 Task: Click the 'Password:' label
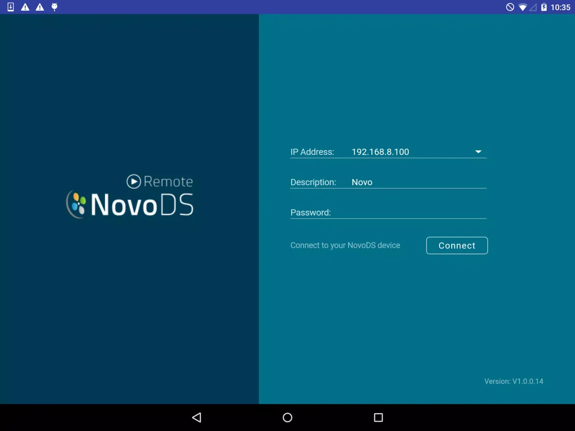point(311,212)
